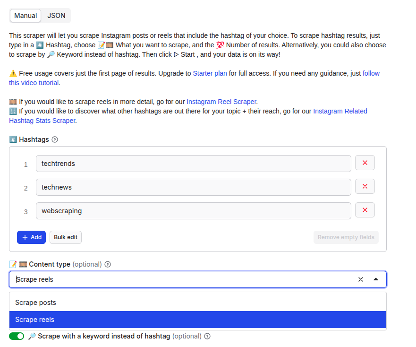
Task: Collapse the Content type dropdown arrow
Action: coord(376,279)
